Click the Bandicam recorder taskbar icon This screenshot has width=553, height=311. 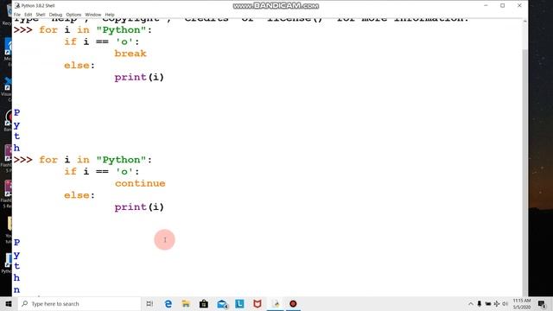(293, 303)
